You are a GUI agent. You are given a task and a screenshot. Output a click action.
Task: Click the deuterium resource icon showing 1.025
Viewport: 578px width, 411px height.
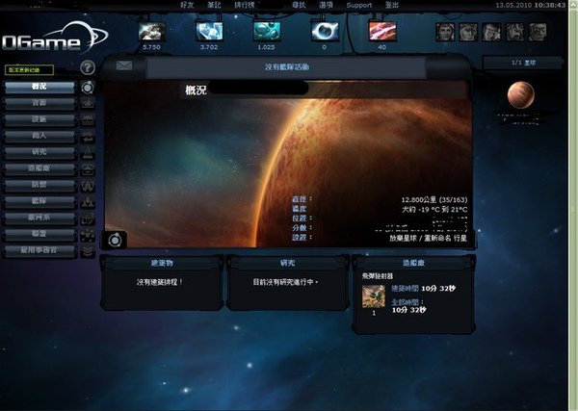tap(267, 32)
